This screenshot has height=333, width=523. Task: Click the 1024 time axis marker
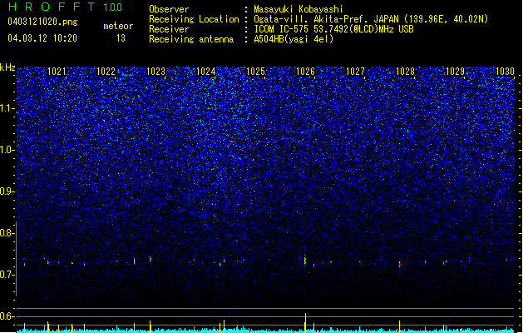[x=206, y=72]
